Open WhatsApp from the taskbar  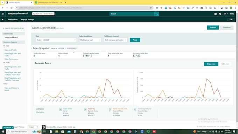point(148,132)
